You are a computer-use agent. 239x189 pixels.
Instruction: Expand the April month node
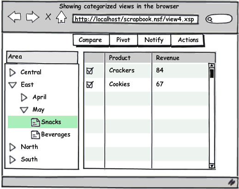pos(24,97)
